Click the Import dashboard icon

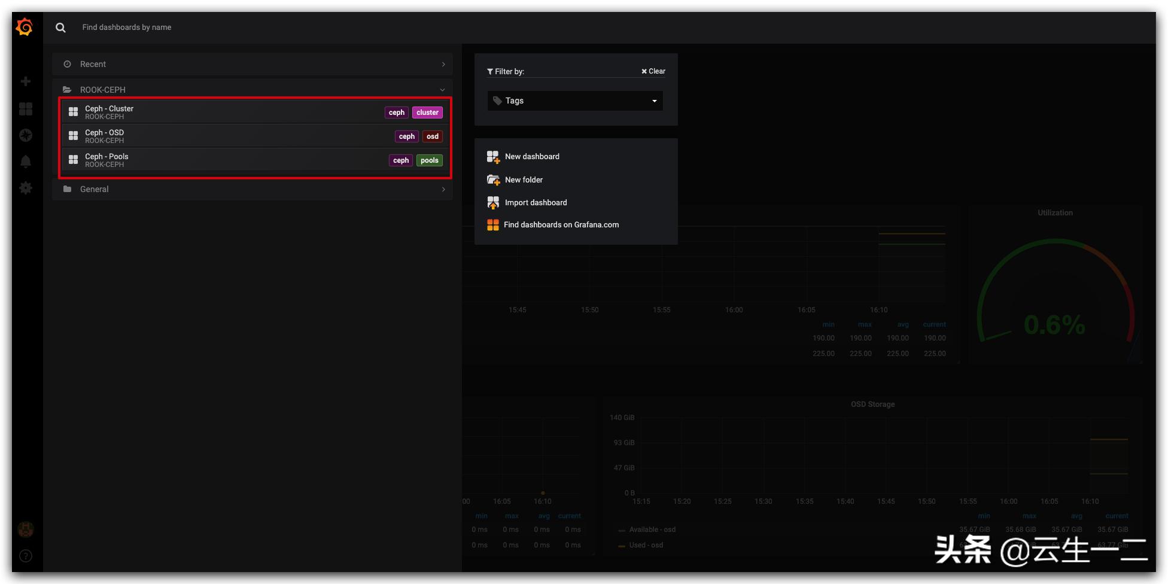[493, 203]
